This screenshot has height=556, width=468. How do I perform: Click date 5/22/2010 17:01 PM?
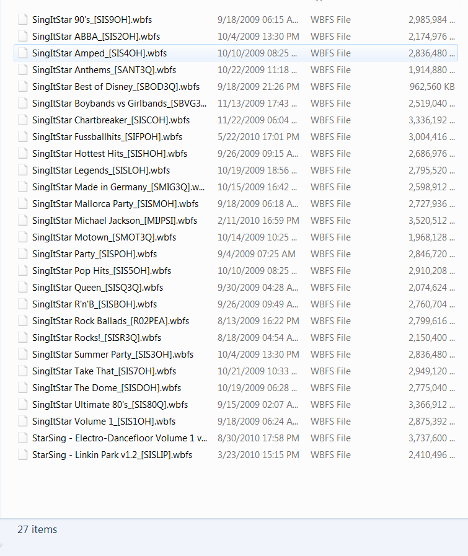[258, 136]
